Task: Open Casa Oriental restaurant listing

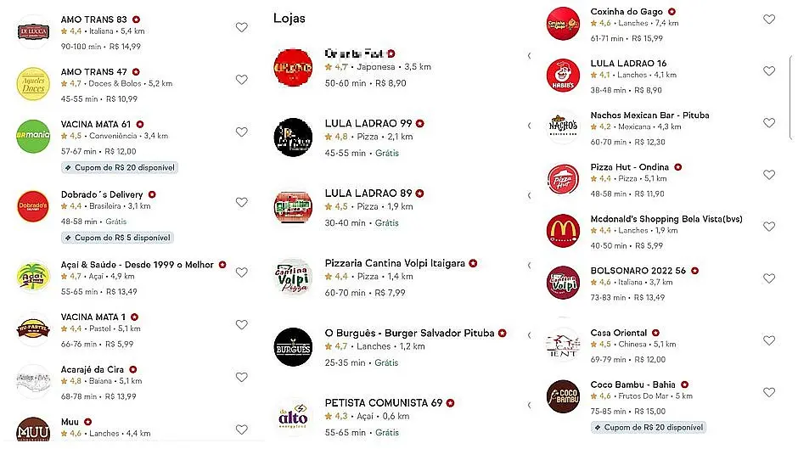Action: [618, 333]
